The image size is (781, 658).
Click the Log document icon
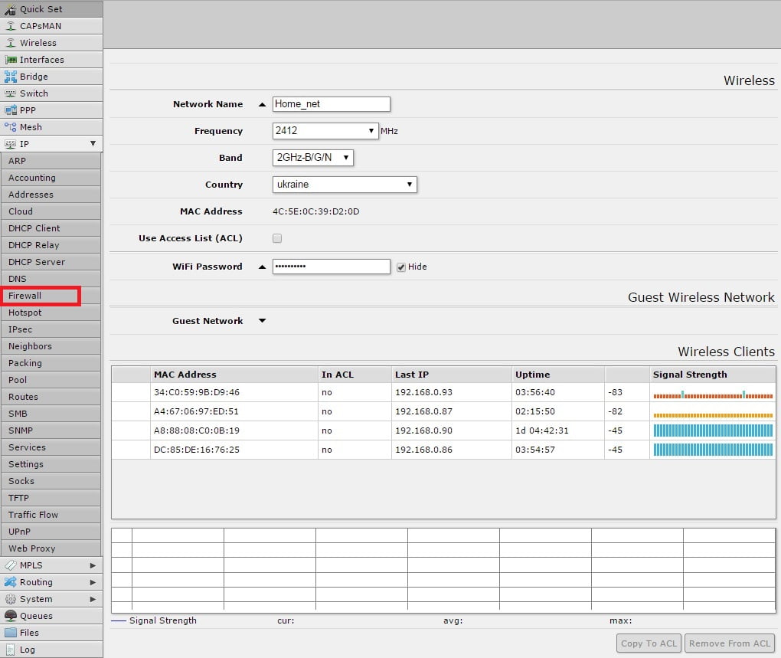point(10,650)
